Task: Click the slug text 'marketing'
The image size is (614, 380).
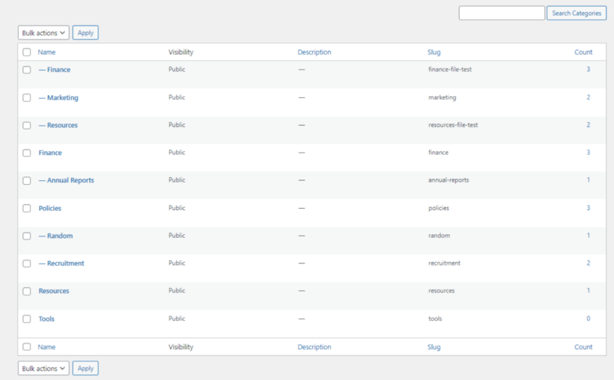Action: (442, 97)
